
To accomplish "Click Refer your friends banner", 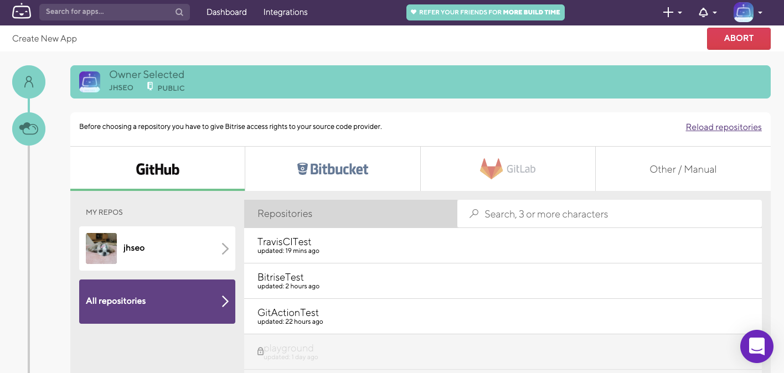I will pos(486,12).
